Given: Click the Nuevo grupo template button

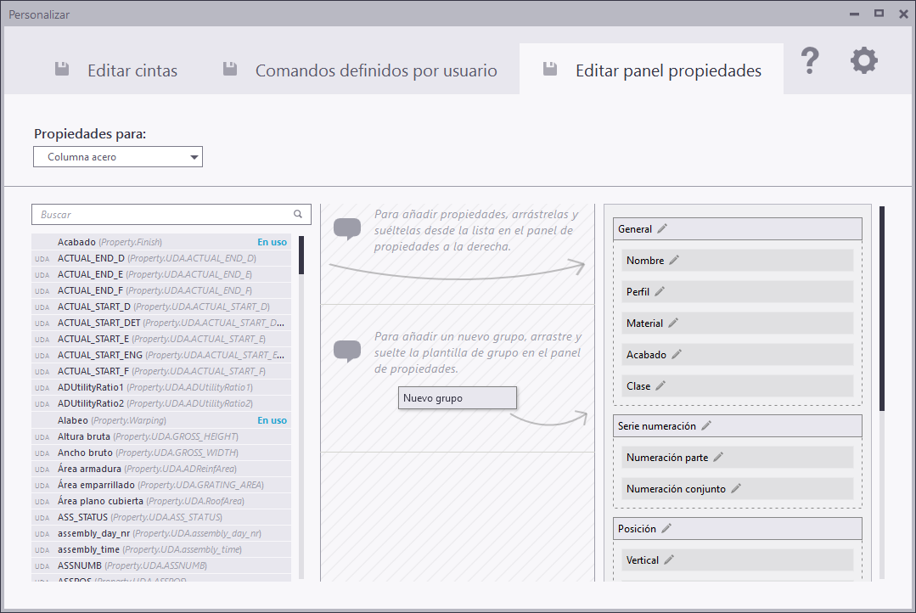Looking at the screenshot, I should (x=458, y=397).
